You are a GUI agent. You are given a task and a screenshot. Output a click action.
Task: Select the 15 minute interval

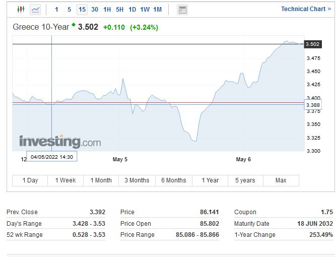pyautogui.click(x=82, y=10)
